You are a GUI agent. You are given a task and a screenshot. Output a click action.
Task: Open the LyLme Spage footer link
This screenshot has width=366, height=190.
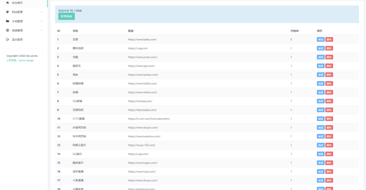tap(26, 60)
